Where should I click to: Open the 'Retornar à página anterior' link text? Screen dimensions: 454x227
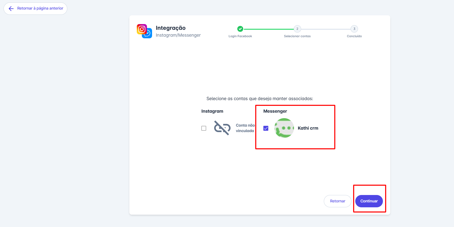click(x=40, y=8)
